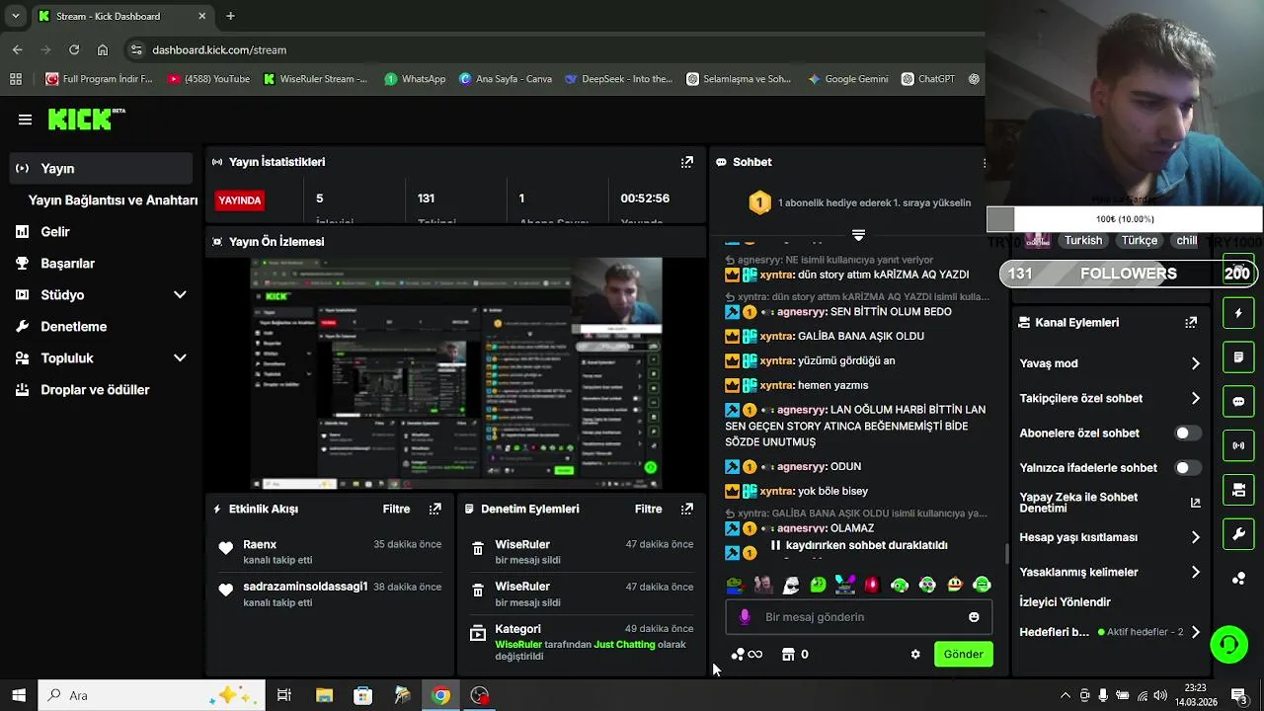The width and height of the screenshot is (1264, 711).
Task: Pop out the Kanal Eylemleri panel
Action: point(1191,322)
